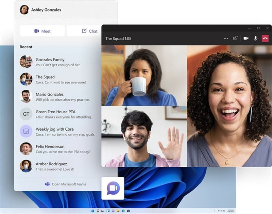This screenshot has height=214, width=272.
Task: Open Mario Gonzales's conversation
Action: 54,97
